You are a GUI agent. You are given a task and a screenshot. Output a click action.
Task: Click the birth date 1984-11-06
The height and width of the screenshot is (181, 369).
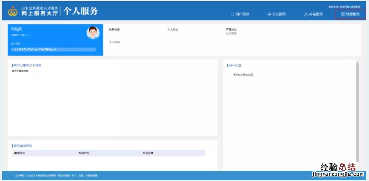point(18,35)
